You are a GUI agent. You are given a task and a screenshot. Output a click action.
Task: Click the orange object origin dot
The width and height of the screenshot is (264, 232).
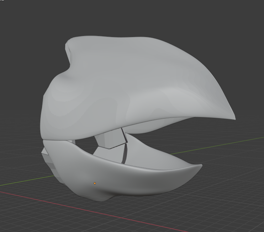pyautogui.click(x=95, y=183)
